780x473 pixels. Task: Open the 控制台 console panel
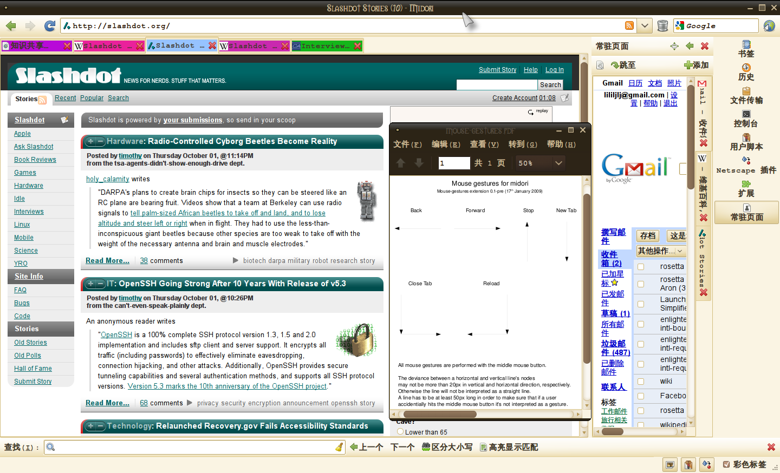point(746,119)
